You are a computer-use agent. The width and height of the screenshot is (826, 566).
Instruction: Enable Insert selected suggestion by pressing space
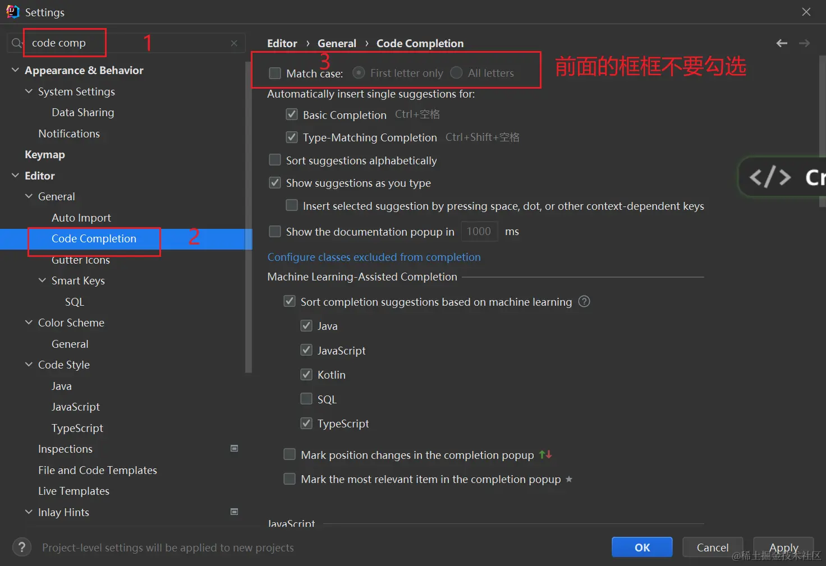click(292, 205)
